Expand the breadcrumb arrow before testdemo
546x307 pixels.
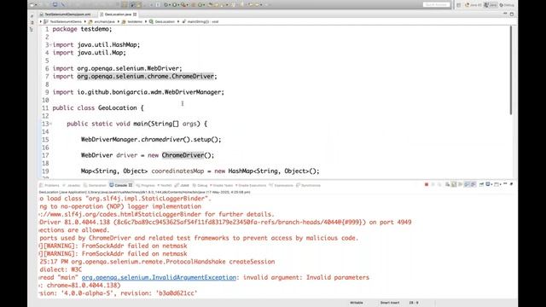pyautogui.click(x=119, y=21)
